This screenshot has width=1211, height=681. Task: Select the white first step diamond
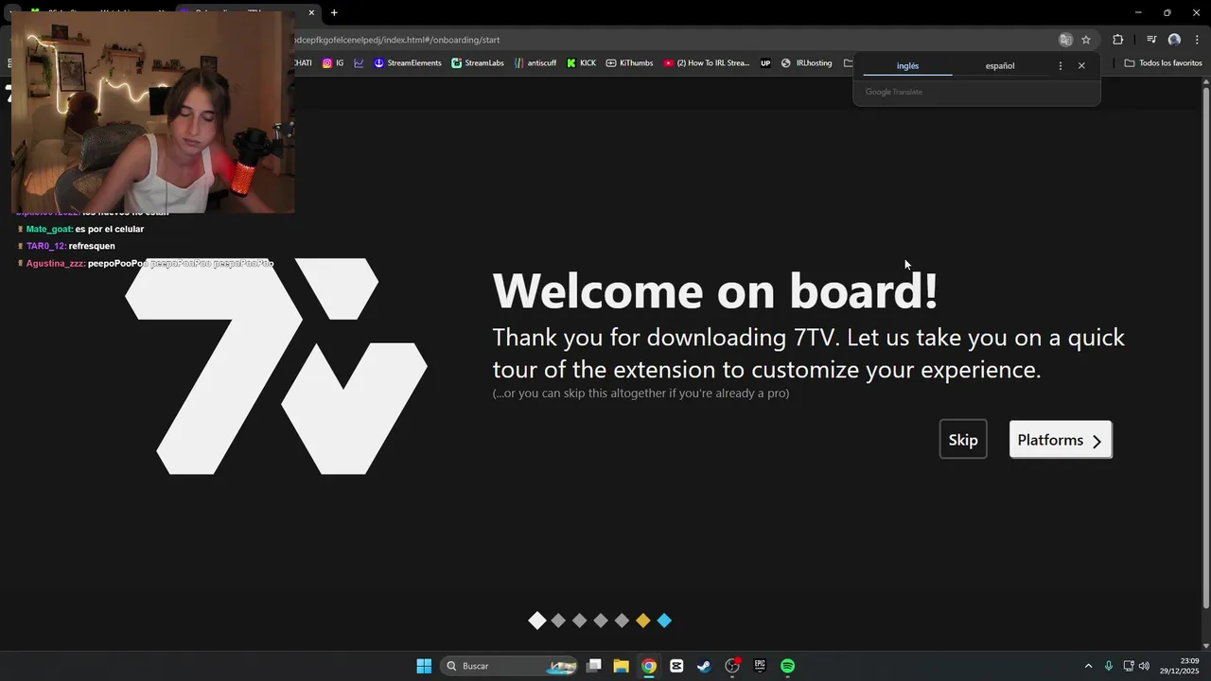coord(537,620)
